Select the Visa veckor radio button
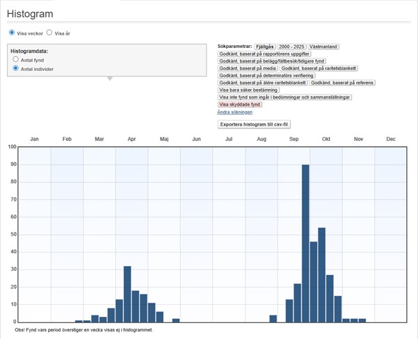 coord(12,33)
